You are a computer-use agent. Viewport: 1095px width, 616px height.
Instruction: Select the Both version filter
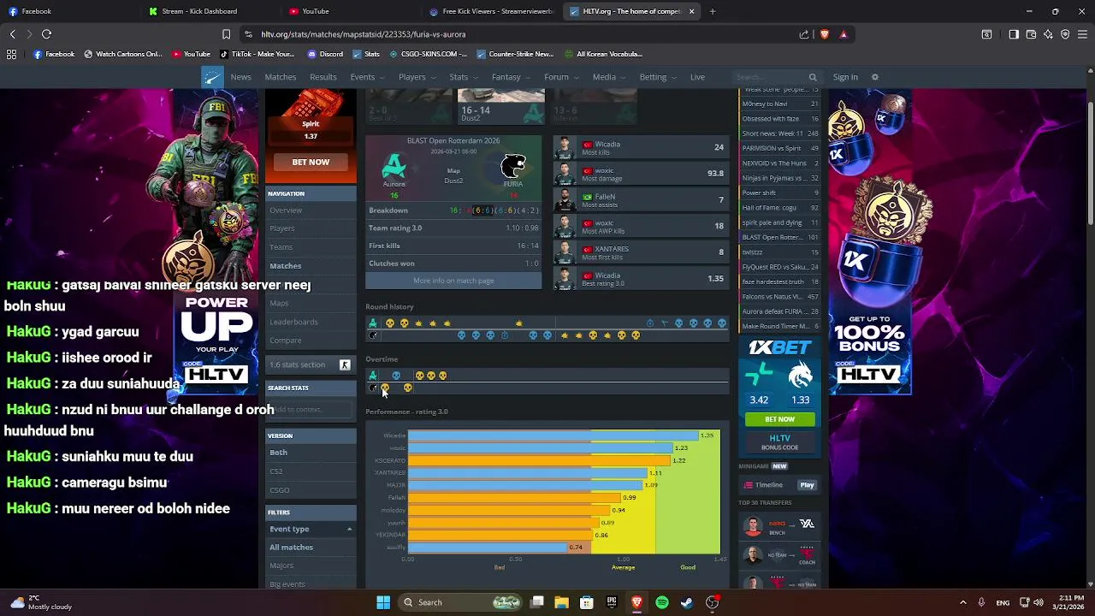pyautogui.click(x=311, y=453)
